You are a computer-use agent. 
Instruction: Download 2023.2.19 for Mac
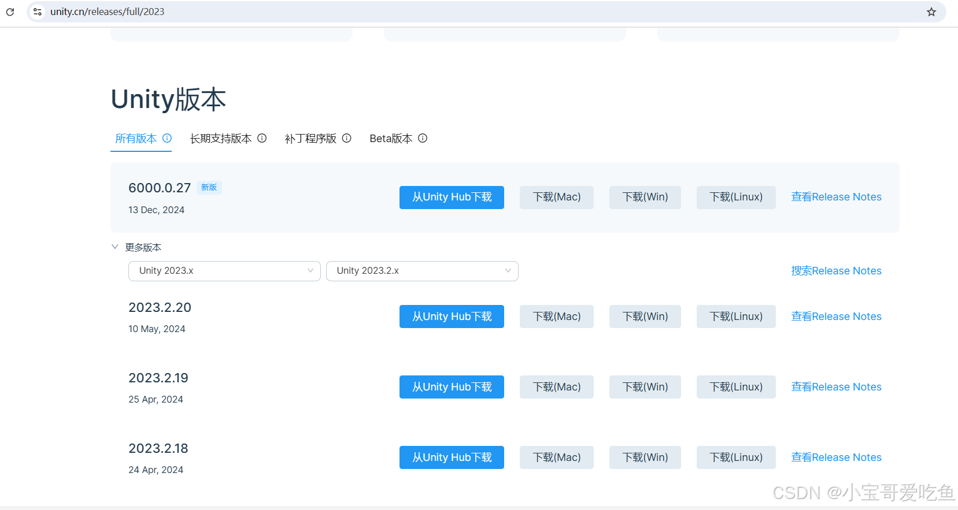pos(557,387)
